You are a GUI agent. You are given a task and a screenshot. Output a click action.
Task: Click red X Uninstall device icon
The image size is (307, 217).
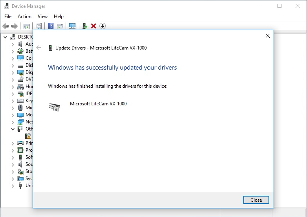pos(94,26)
